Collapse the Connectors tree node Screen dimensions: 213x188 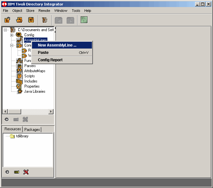[12, 45]
